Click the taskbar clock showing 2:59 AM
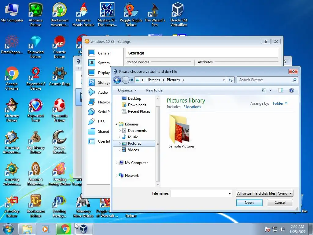Viewport: 313px width, 235px height. (297, 229)
